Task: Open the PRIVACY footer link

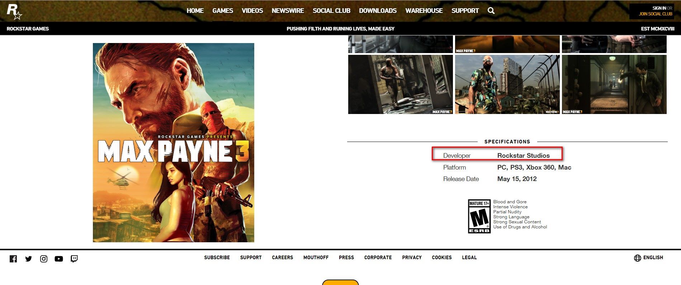Action: (x=412, y=258)
